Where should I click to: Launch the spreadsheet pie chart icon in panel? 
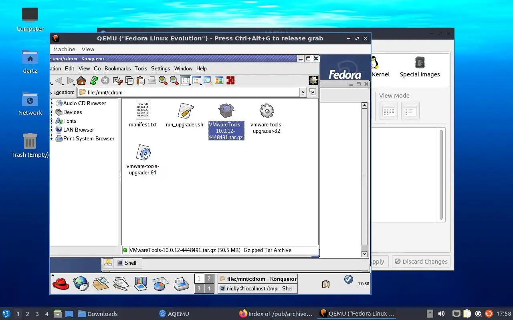[x=160, y=284]
